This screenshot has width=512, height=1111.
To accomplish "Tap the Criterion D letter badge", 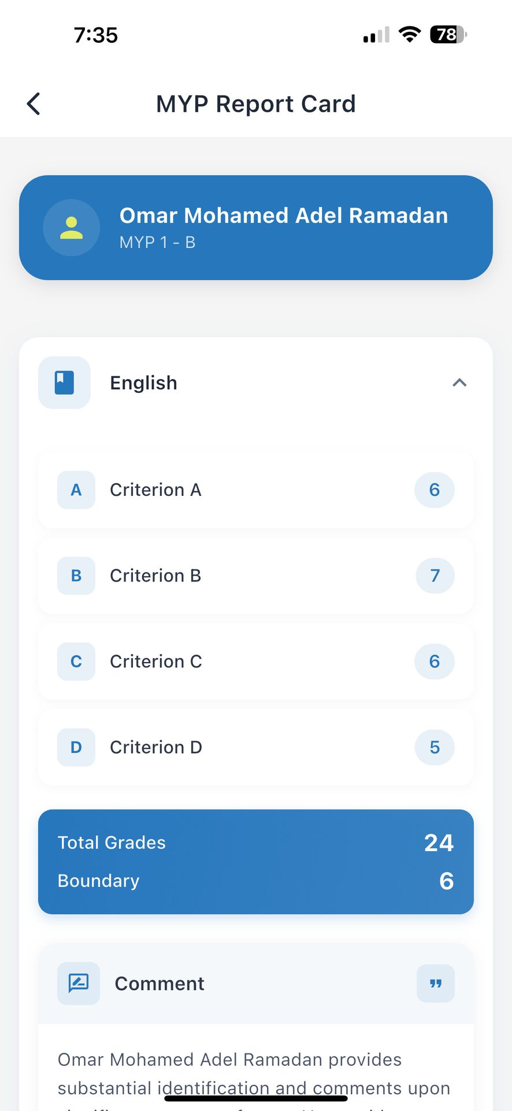I will tap(76, 747).
